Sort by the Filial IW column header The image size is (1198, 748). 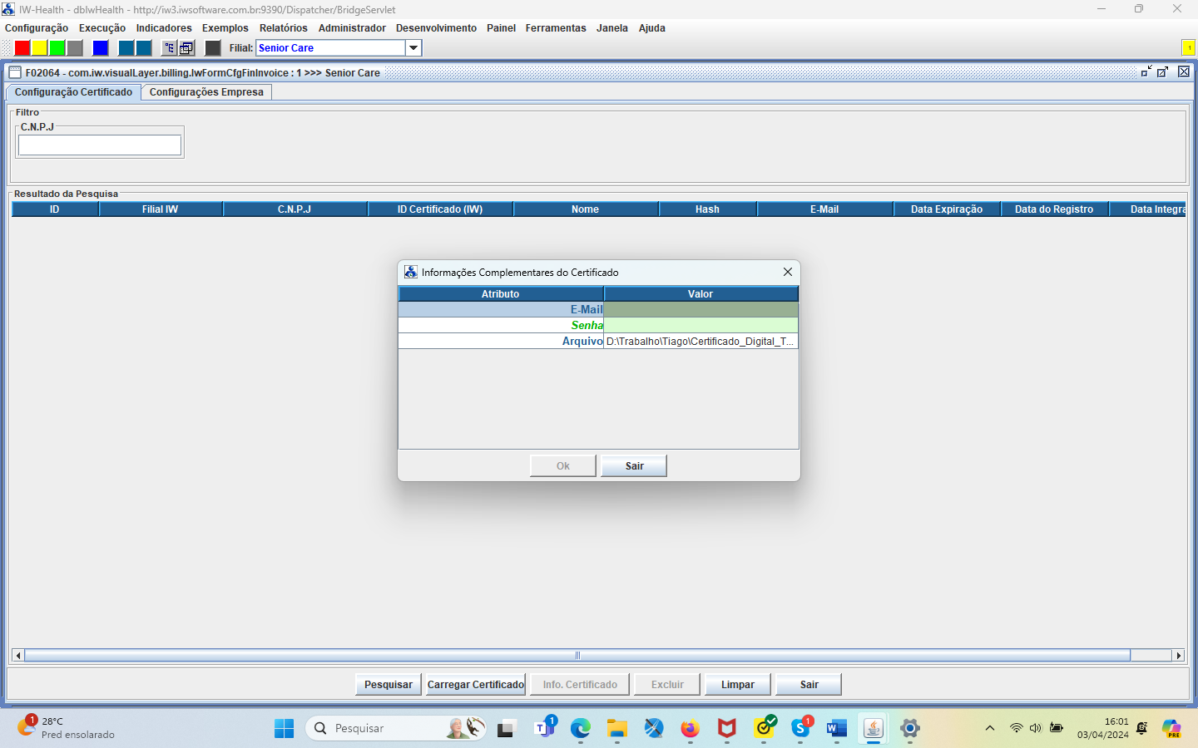tap(161, 209)
